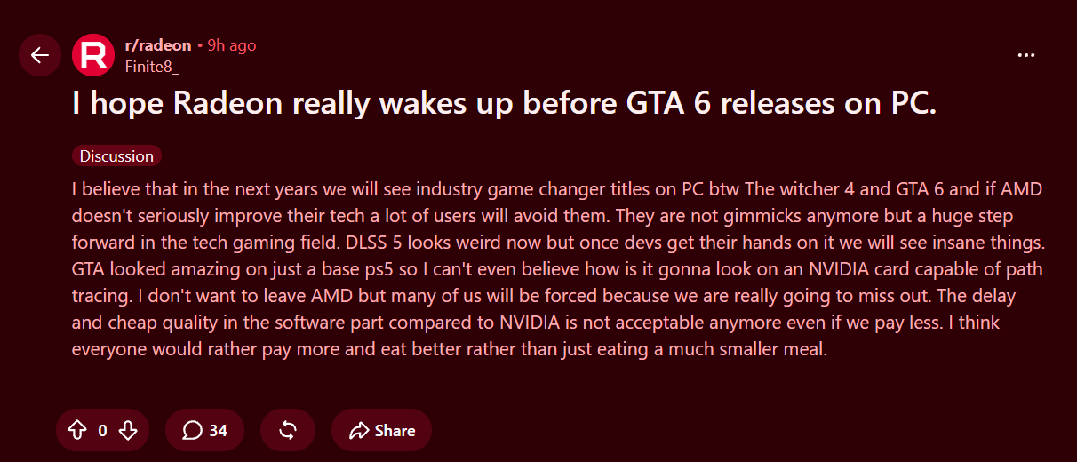Click the Share arrow icon

point(359,431)
